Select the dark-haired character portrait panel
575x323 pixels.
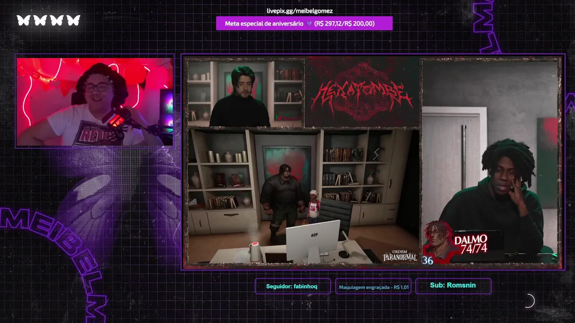coord(245,93)
